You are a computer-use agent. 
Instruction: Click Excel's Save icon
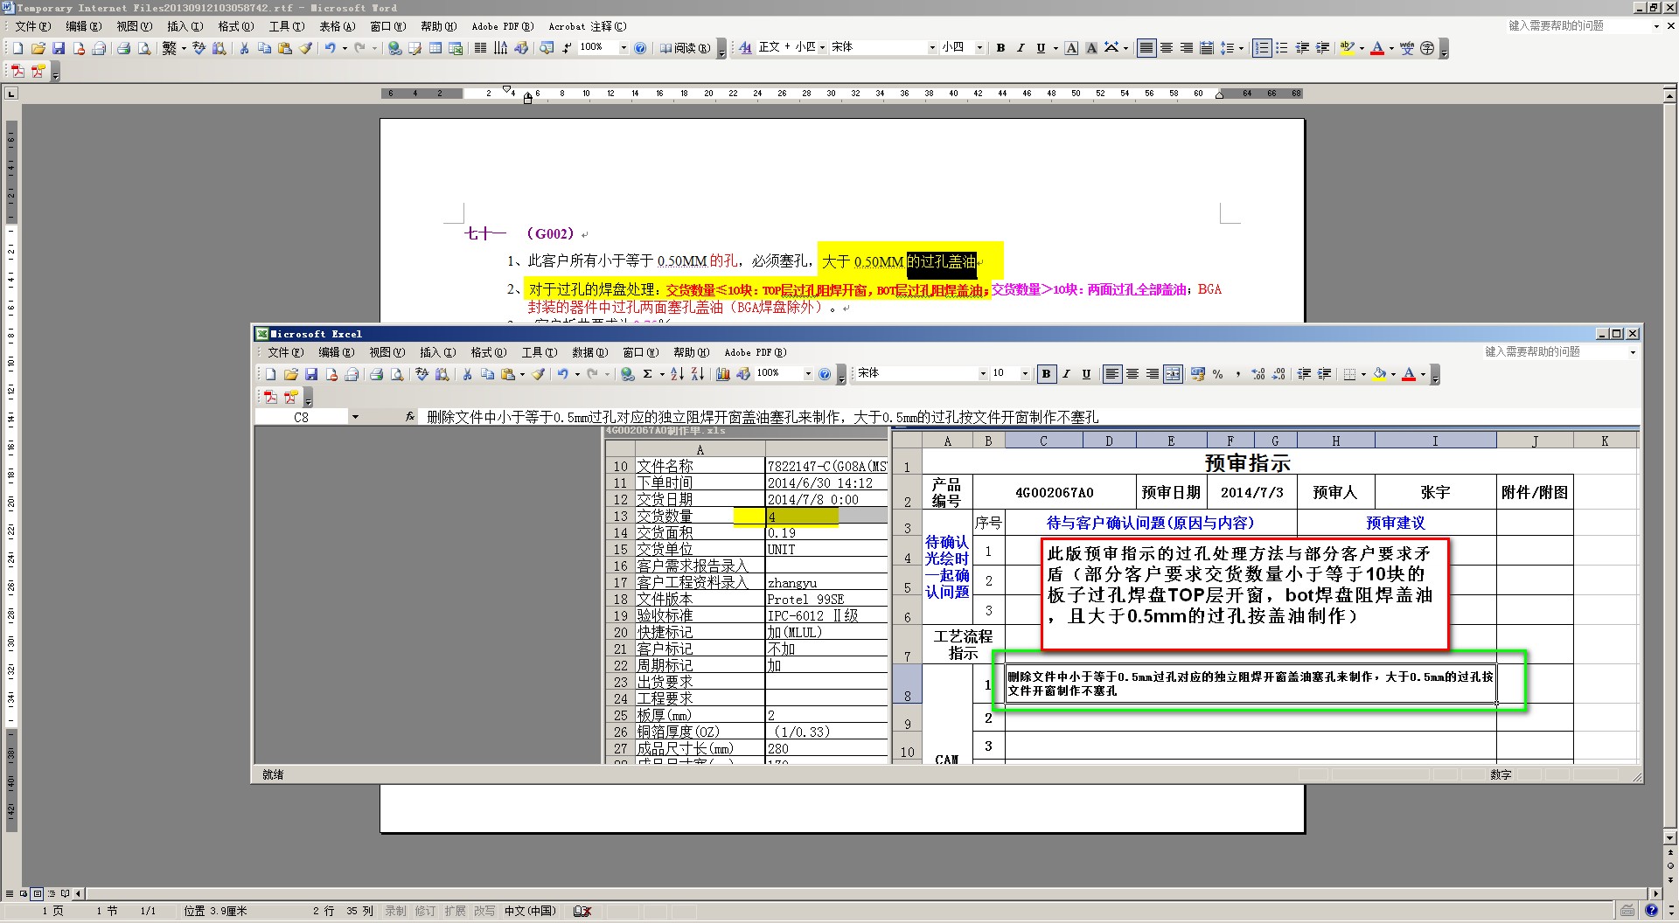coord(311,374)
